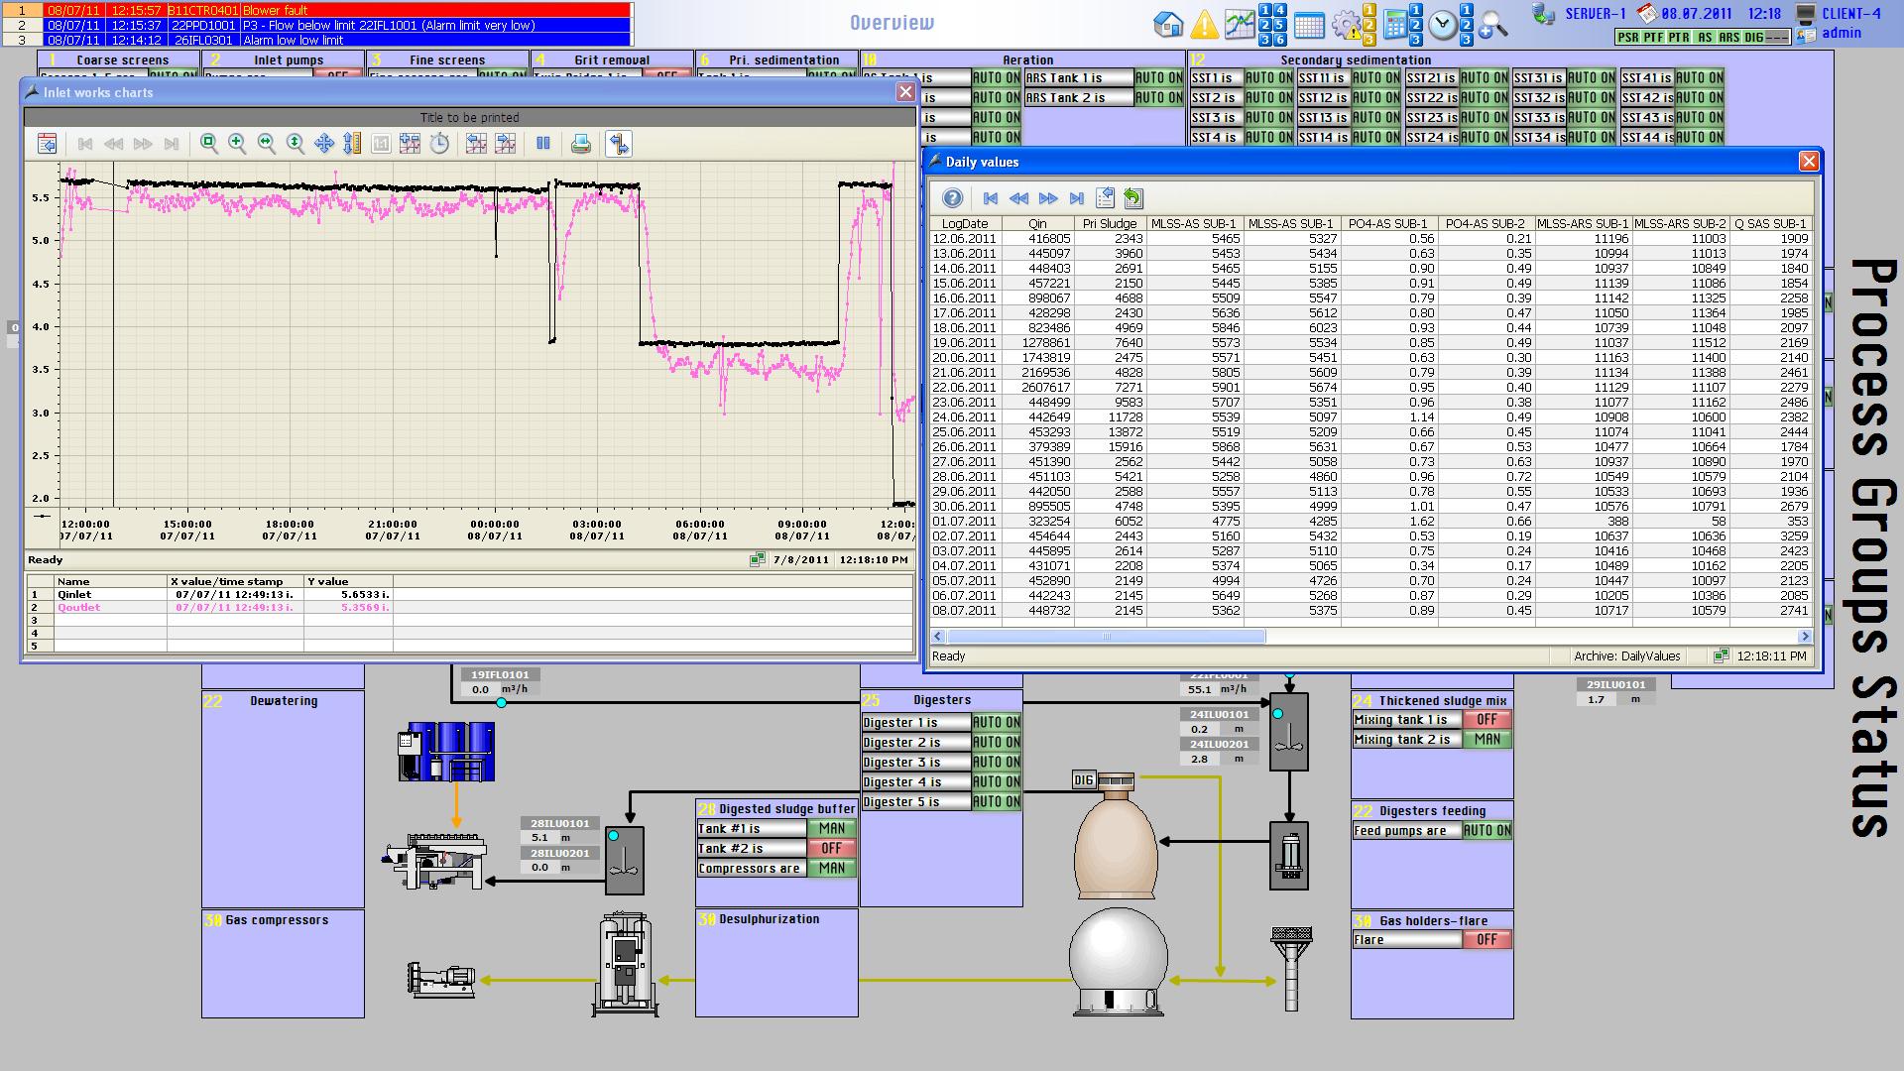Open the alarm warning triangle icon
The height and width of the screenshot is (1071, 1904).
coord(1204,25)
